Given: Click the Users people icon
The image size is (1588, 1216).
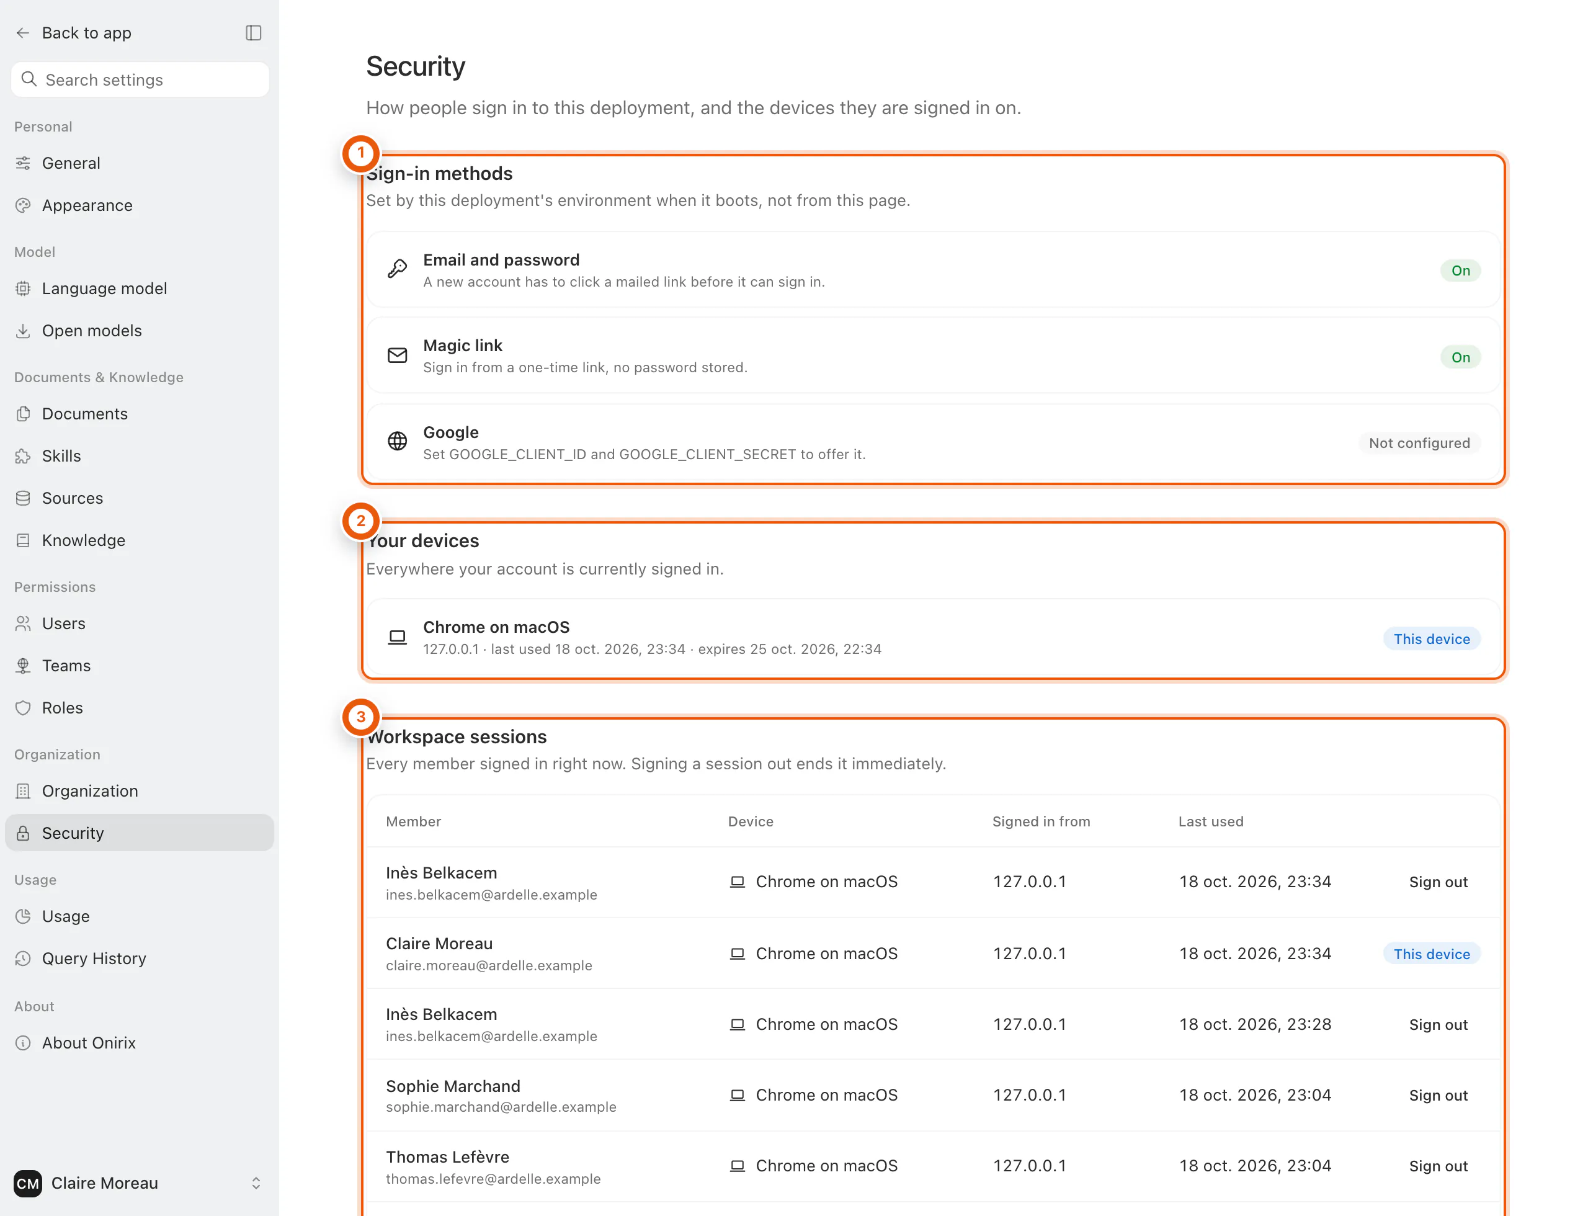Looking at the screenshot, I should 23,623.
